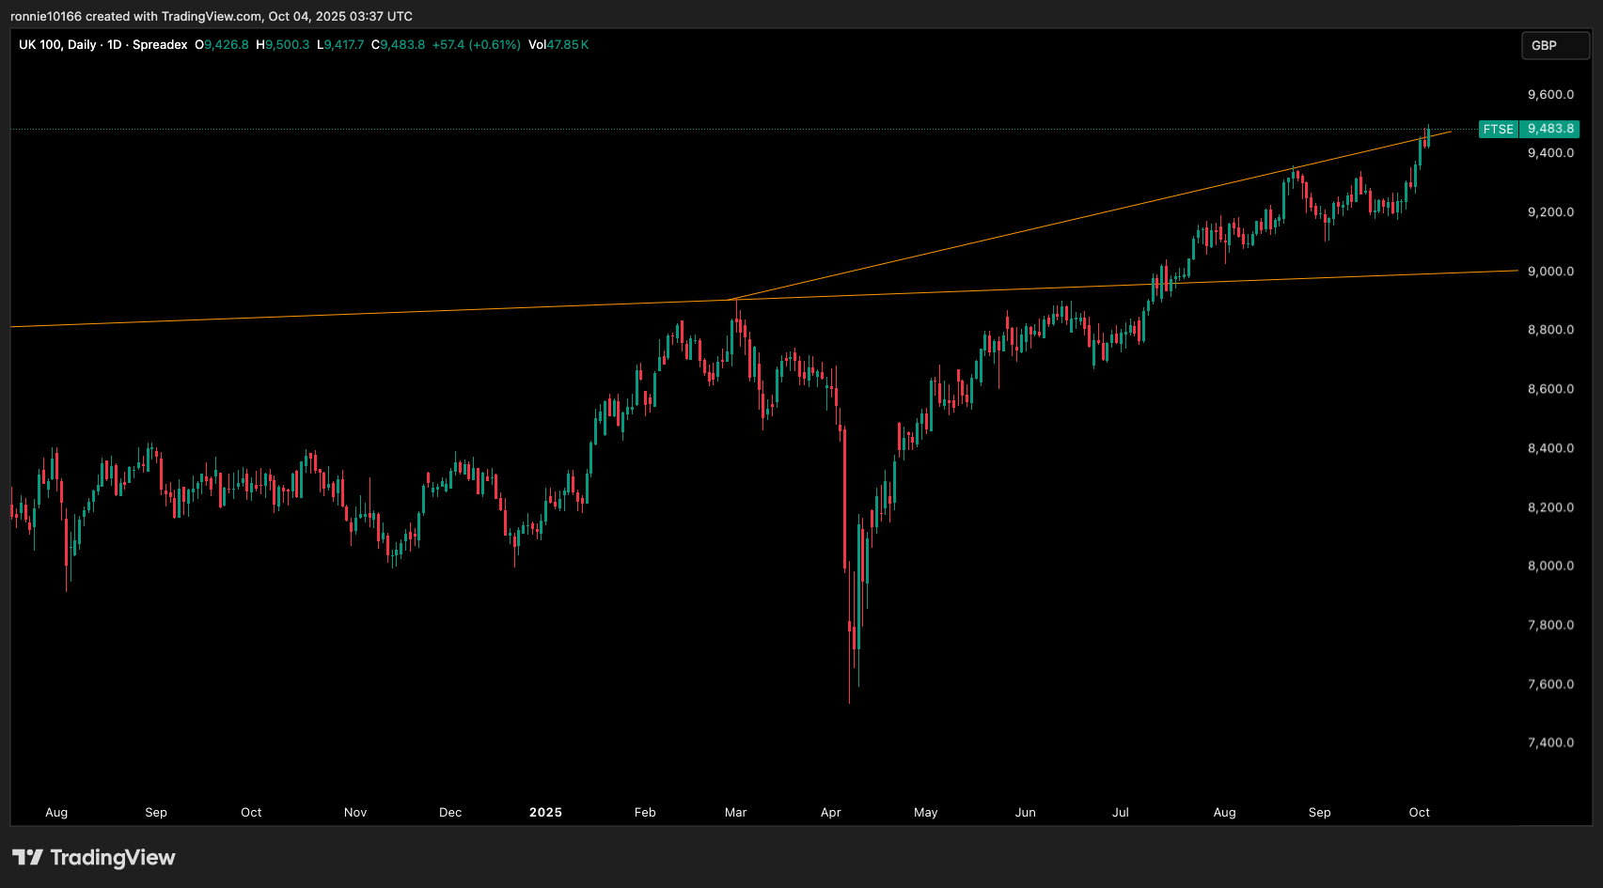Image resolution: width=1603 pixels, height=888 pixels.
Task: Click the Open value 9,426.8
Action: 227,44
